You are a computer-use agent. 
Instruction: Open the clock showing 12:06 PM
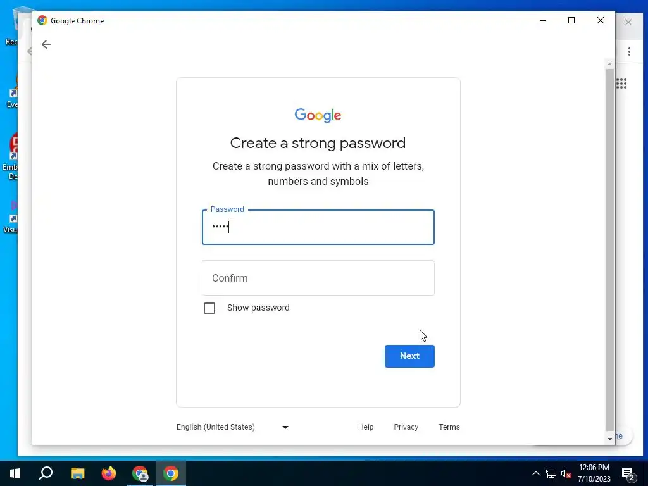click(x=594, y=473)
